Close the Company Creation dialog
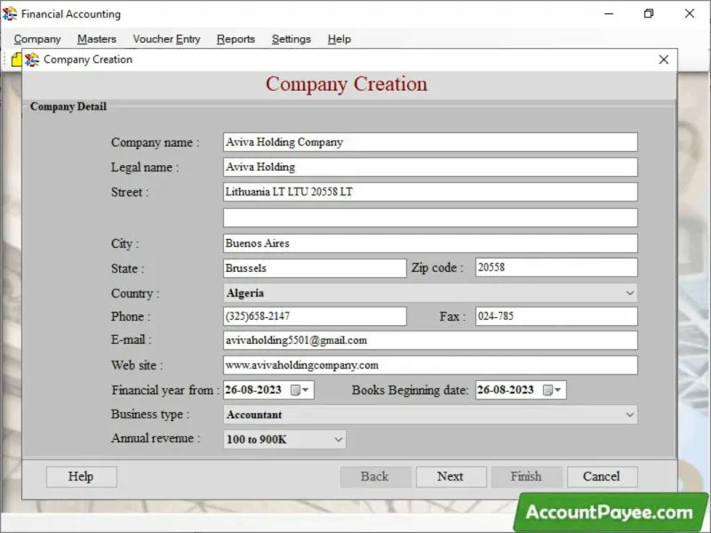Viewport: 711px width, 533px height. (x=664, y=60)
